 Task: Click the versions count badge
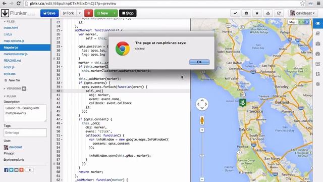point(24,88)
